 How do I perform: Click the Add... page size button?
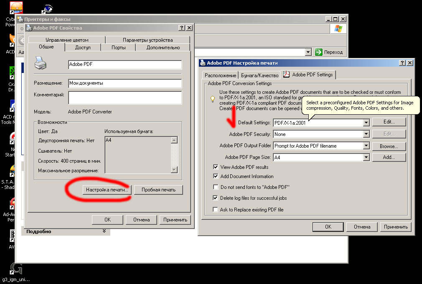click(389, 157)
